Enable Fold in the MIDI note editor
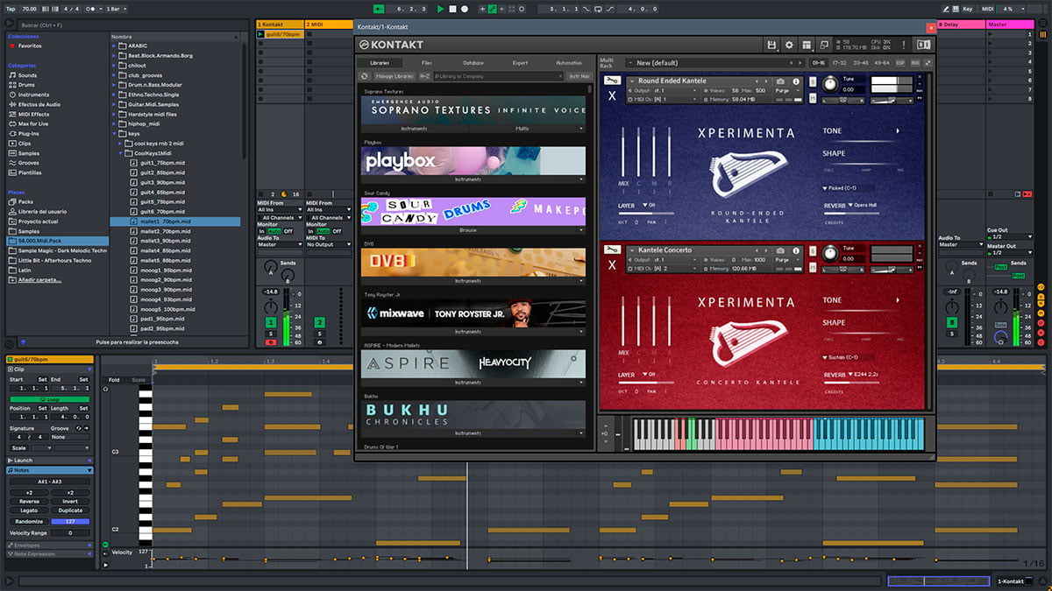 click(114, 380)
